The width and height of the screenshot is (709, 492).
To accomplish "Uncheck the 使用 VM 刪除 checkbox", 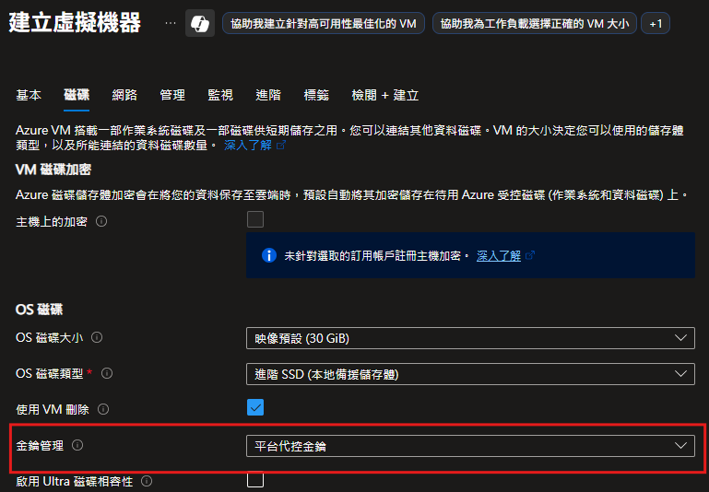I will [x=255, y=407].
